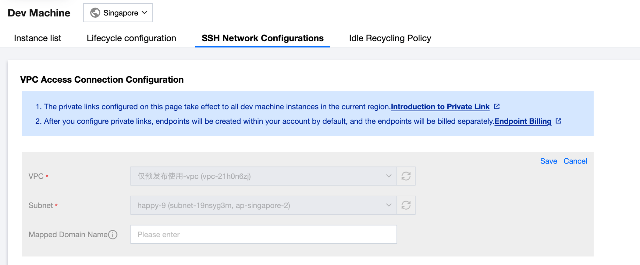Open the Lifecycle configuration tab
Viewport: 640px width, 265px height.
131,38
